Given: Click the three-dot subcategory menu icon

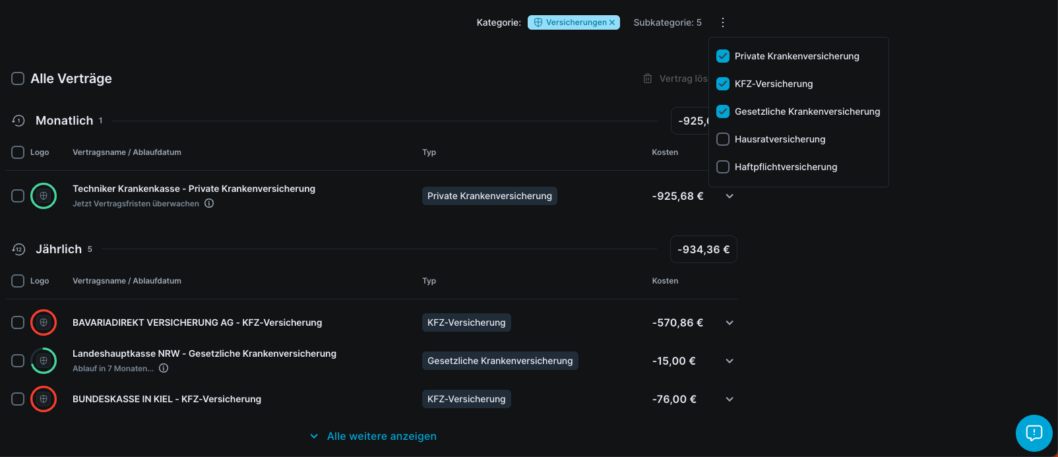Looking at the screenshot, I should point(723,22).
